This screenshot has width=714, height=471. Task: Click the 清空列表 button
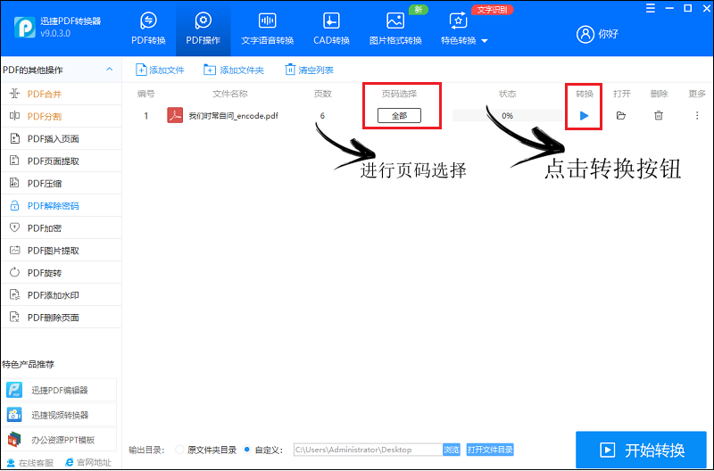pyautogui.click(x=309, y=70)
